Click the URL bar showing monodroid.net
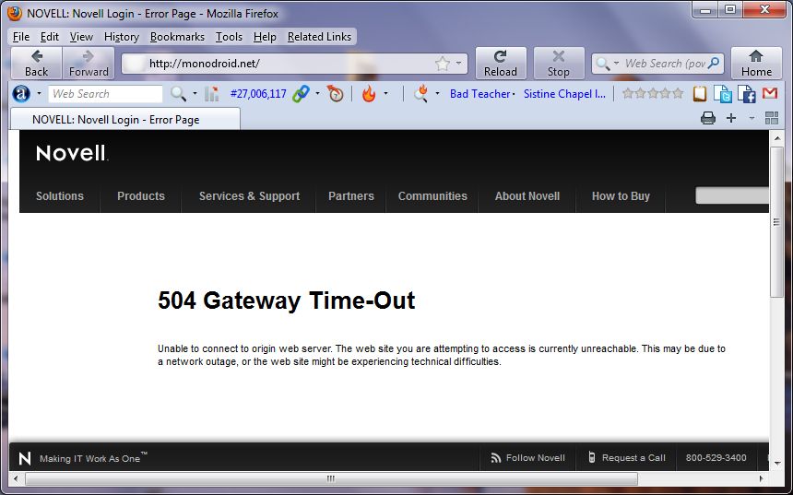This screenshot has height=495, width=793. tap(294, 64)
